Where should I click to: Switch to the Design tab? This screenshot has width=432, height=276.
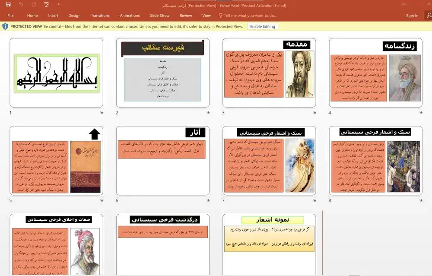(x=74, y=15)
